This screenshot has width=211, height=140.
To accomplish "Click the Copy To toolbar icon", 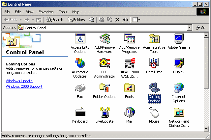I will (109, 20).
